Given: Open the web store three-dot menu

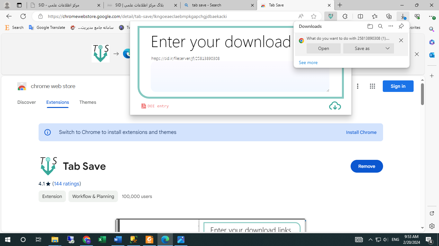Looking at the screenshot, I should (x=358, y=86).
